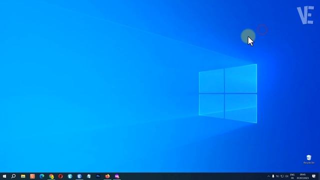
Task: Open taskbar search magnifier
Action: coord(13,176)
